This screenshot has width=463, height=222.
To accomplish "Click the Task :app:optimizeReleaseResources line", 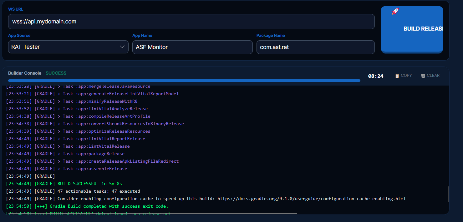I will point(78,131).
